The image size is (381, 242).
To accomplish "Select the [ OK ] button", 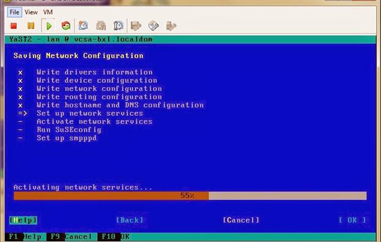I will 352,220.
